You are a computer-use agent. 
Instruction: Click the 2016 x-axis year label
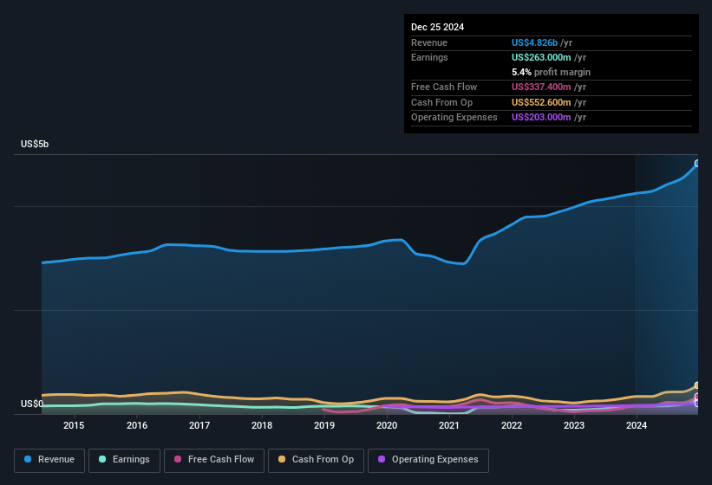[137, 425]
